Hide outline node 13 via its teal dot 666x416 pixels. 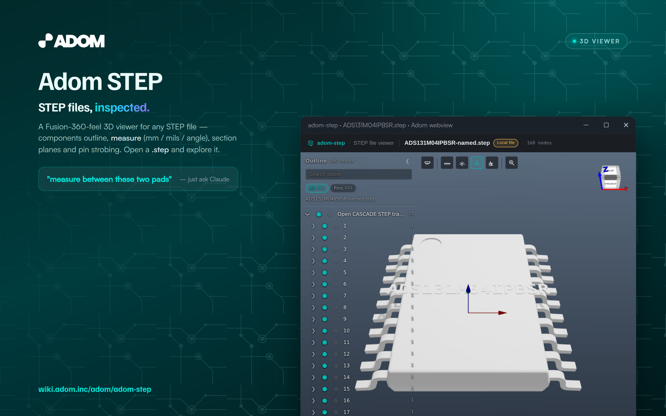[x=325, y=366]
